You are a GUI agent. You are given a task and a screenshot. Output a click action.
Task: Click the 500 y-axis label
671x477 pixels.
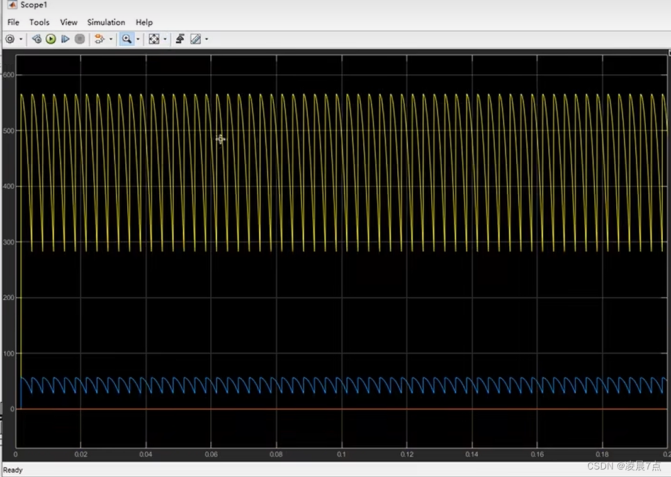point(9,130)
